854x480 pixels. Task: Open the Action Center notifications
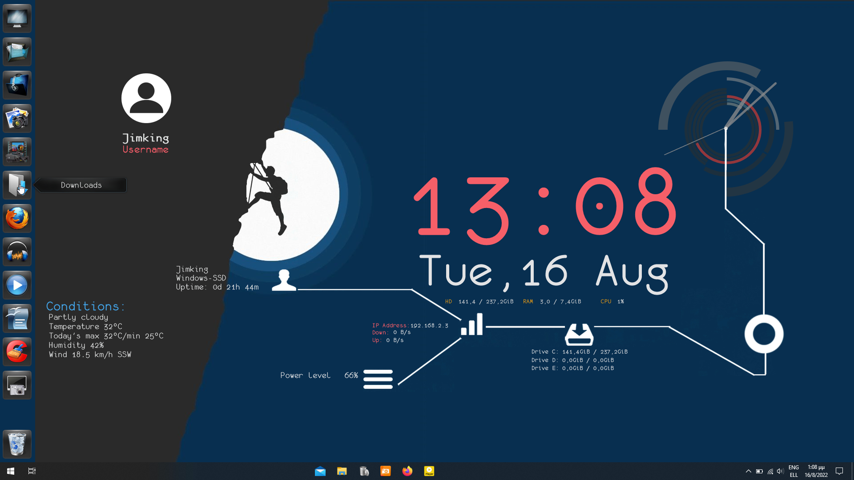click(839, 471)
